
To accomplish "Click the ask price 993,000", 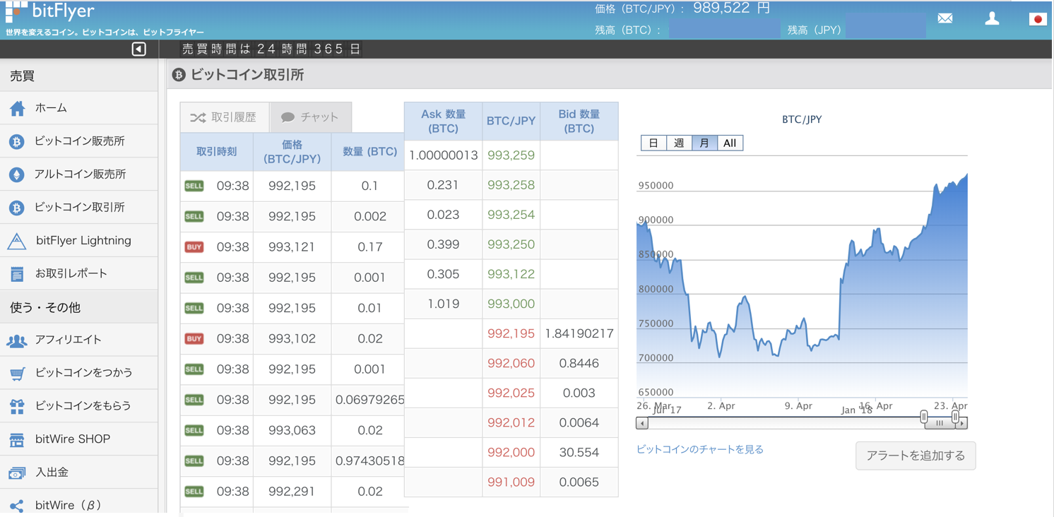I will [x=511, y=304].
